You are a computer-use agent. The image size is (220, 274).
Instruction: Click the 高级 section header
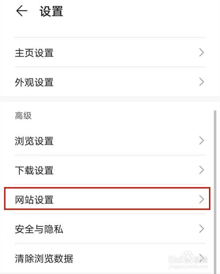(23, 116)
